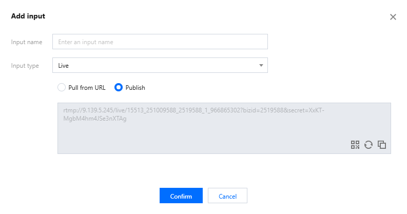Confirm adding the input
Image resolution: width=407 pixels, height=214 pixels.
(181, 196)
